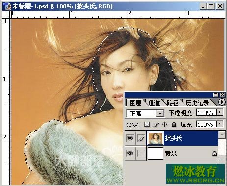
Task: Open the 不透明度 slider arrow
Action: click(x=220, y=113)
